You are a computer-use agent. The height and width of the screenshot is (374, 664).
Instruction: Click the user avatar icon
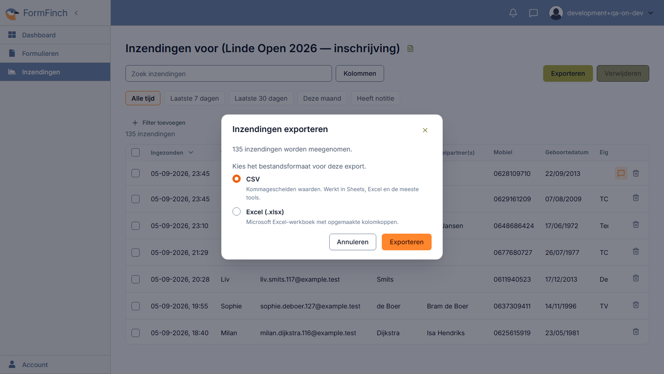coord(556,13)
